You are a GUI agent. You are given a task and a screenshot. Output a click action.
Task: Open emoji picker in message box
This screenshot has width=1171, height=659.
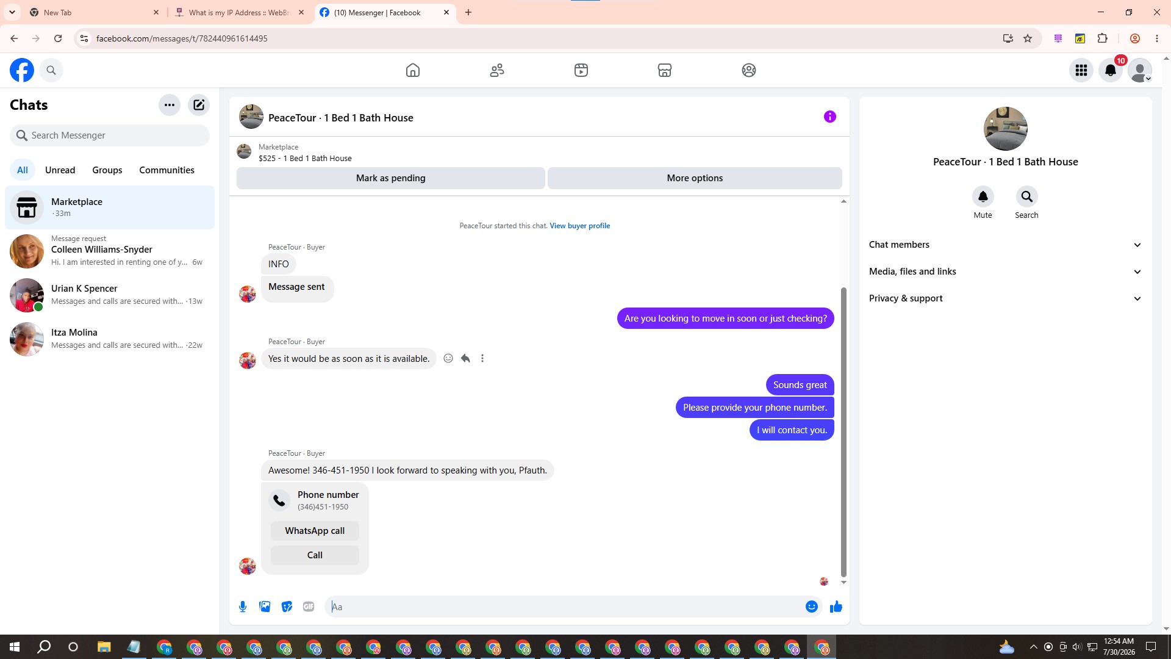click(x=812, y=607)
